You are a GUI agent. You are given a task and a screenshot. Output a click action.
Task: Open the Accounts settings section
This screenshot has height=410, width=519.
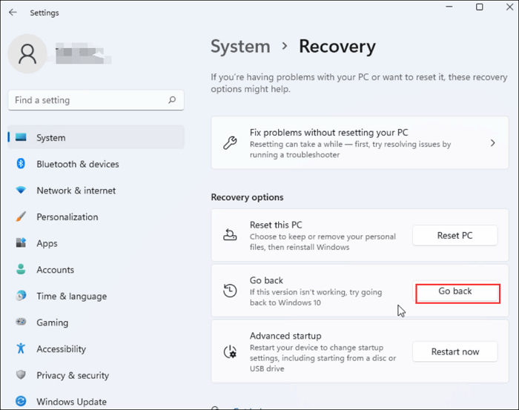(55, 270)
